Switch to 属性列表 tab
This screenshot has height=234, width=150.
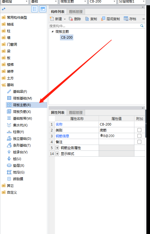pyautogui.click(x=58, y=113)
